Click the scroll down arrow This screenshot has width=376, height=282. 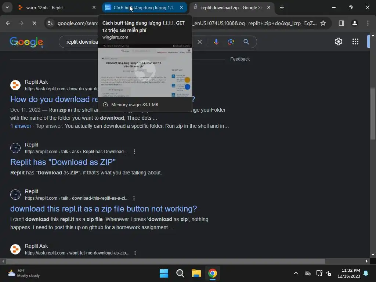pos(372,255)
